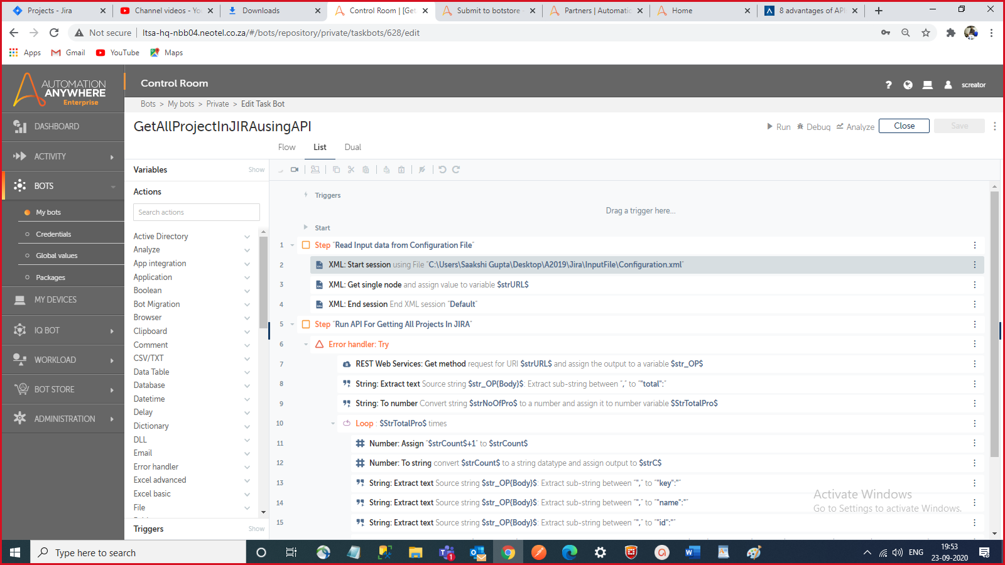Click the toolbar icon with upward arrow

click(386, 169)
